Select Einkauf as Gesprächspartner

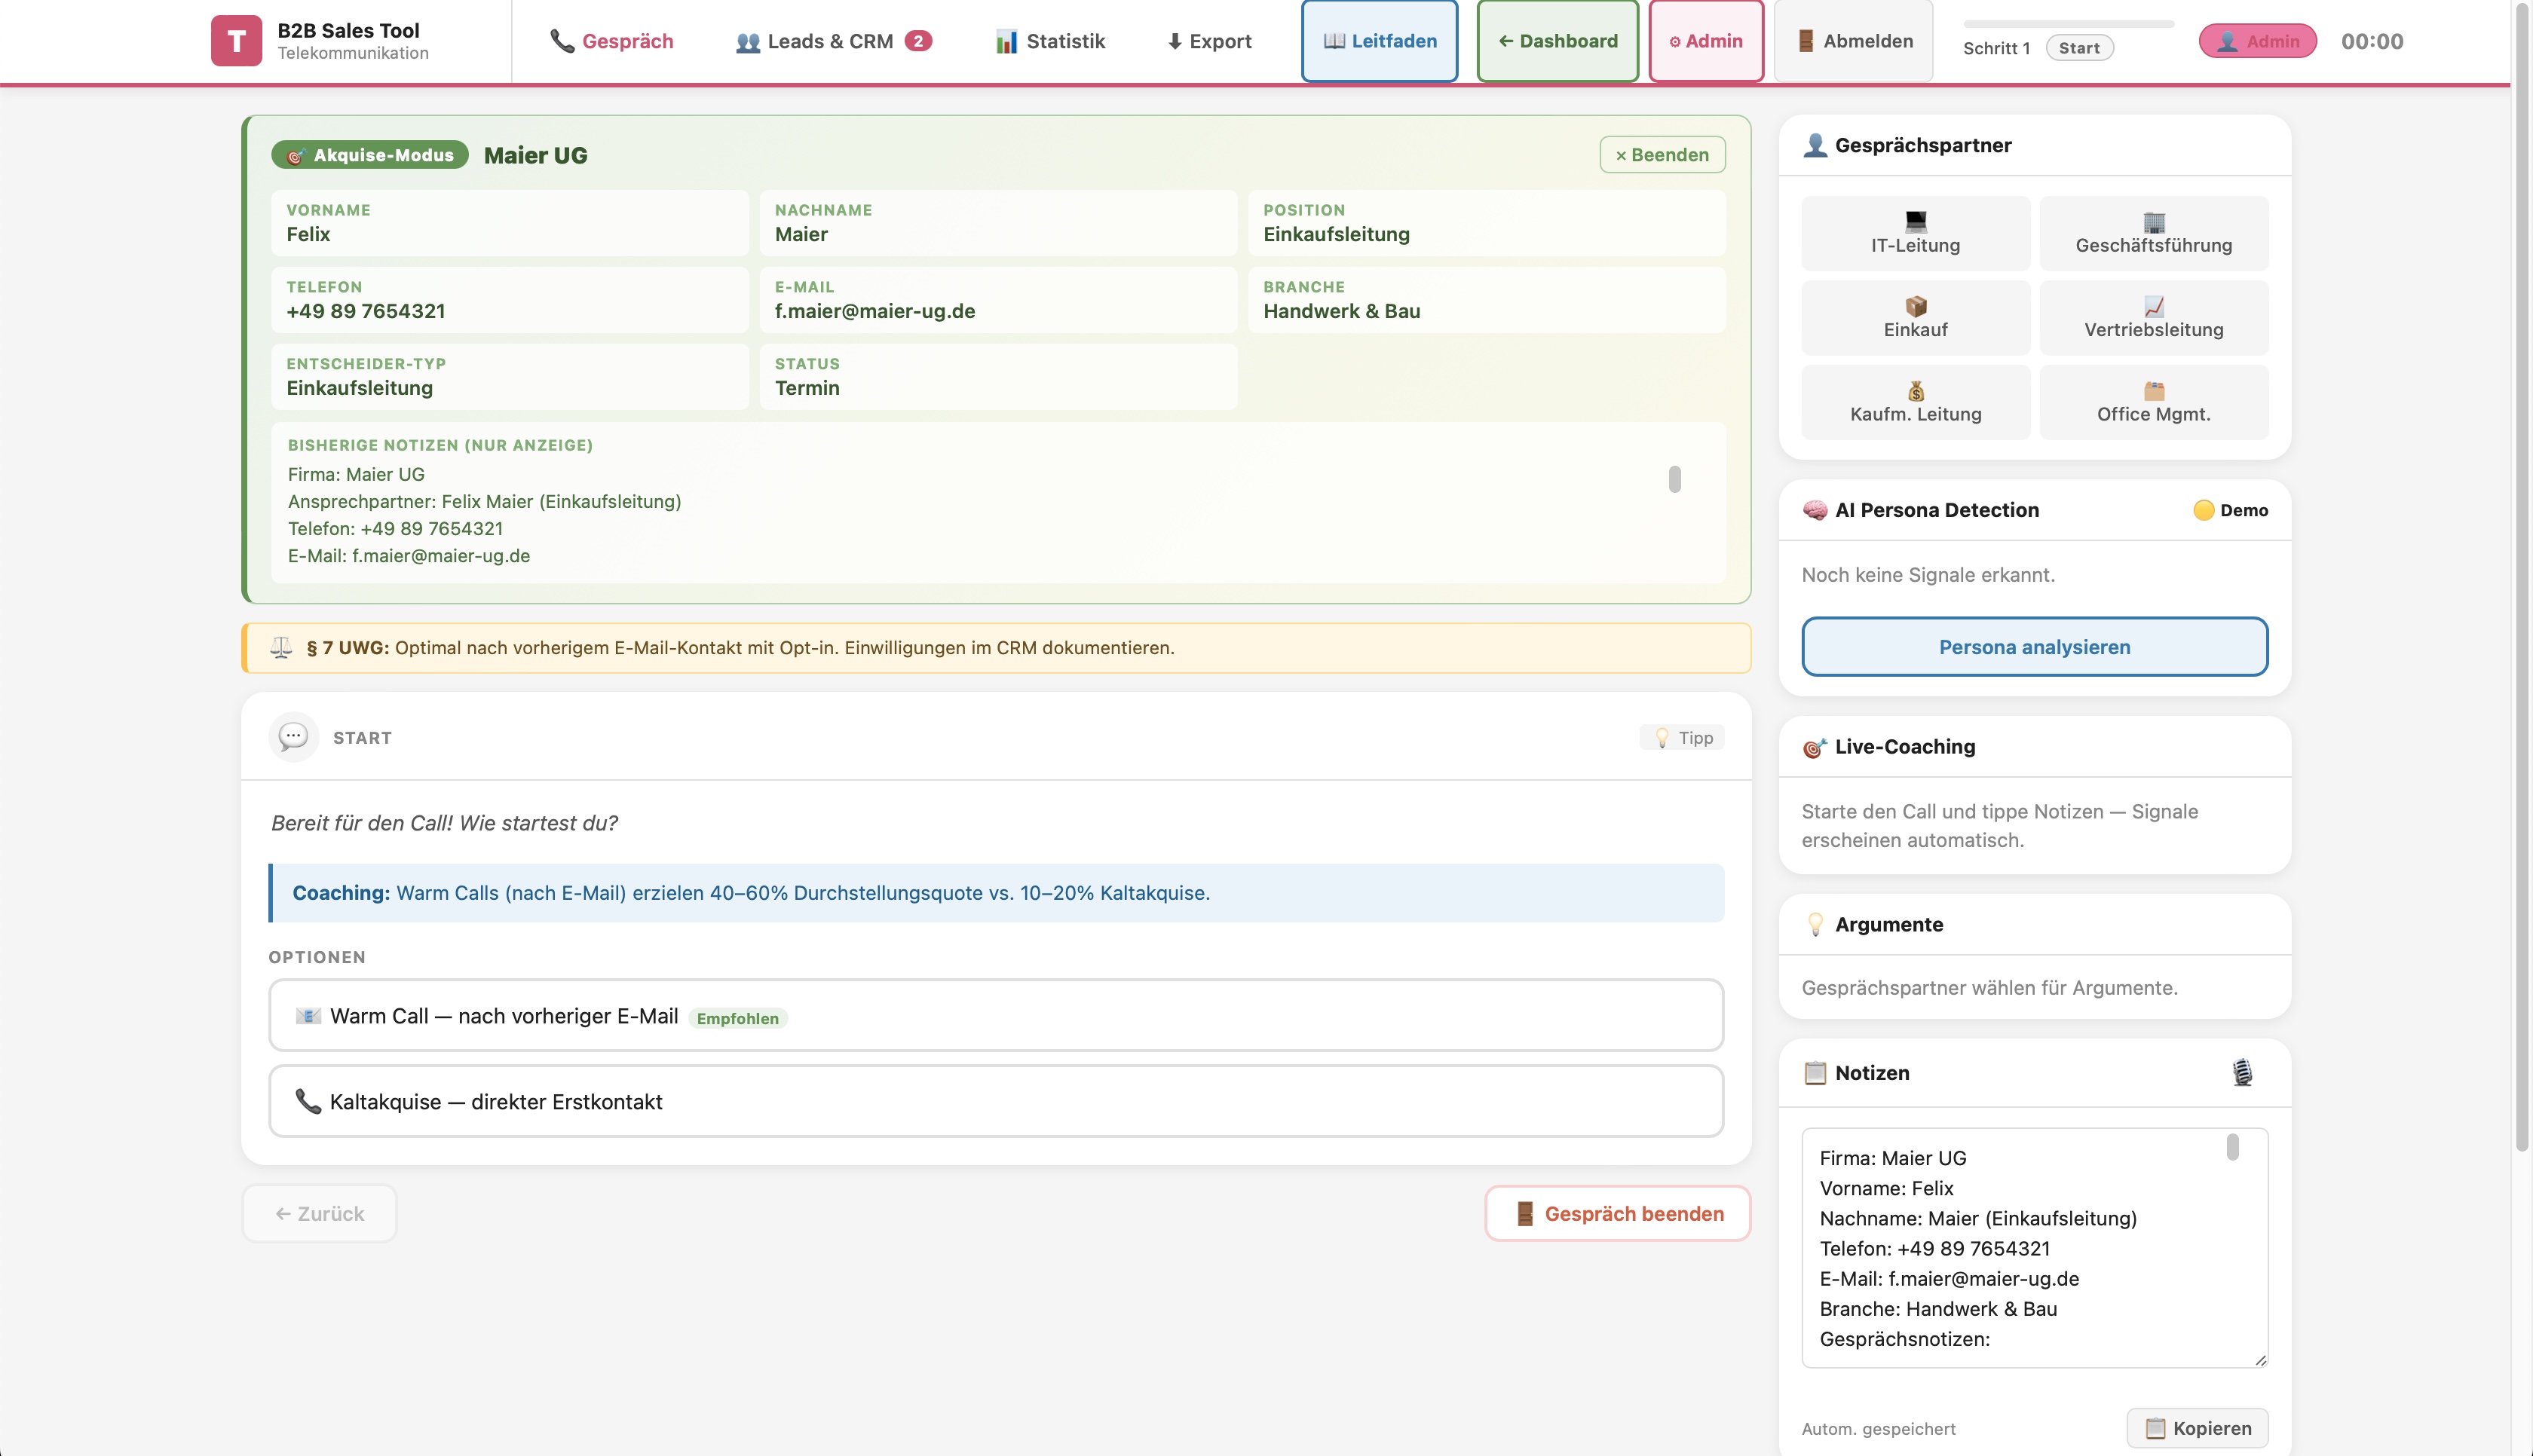(1915, 318)
